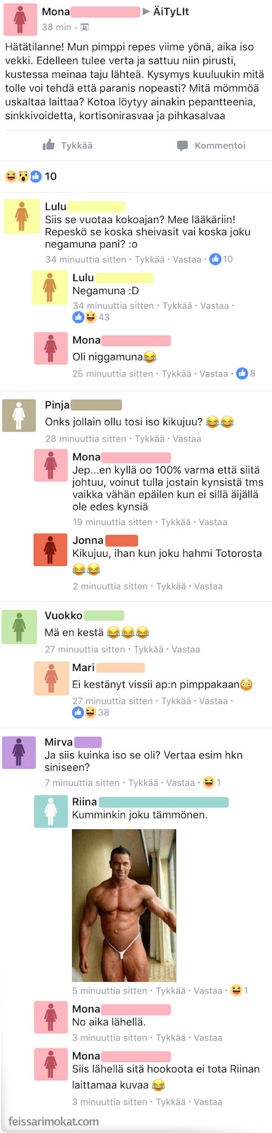Click Mirva's purple profile avatar
Viewport: 272px width, 1133px height.
19,753
